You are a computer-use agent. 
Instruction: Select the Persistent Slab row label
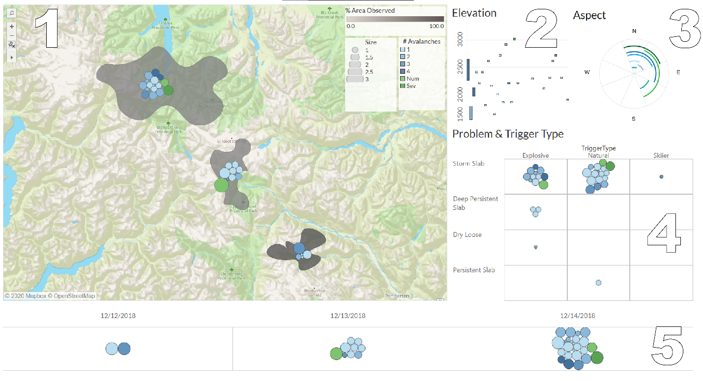point(474,270)
